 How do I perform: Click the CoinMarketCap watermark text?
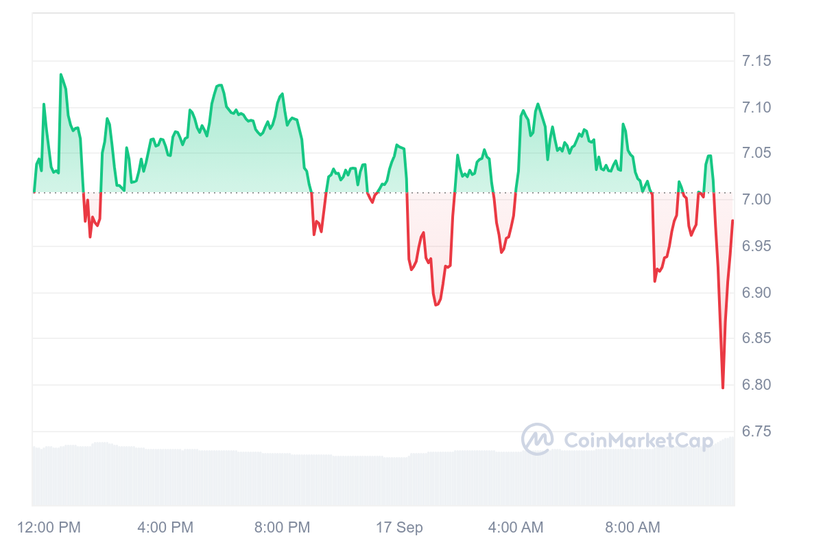638,440
